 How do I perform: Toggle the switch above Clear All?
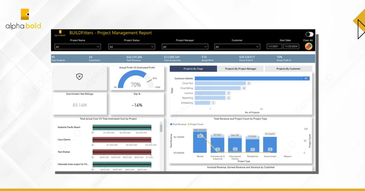(x=309, y=34)
